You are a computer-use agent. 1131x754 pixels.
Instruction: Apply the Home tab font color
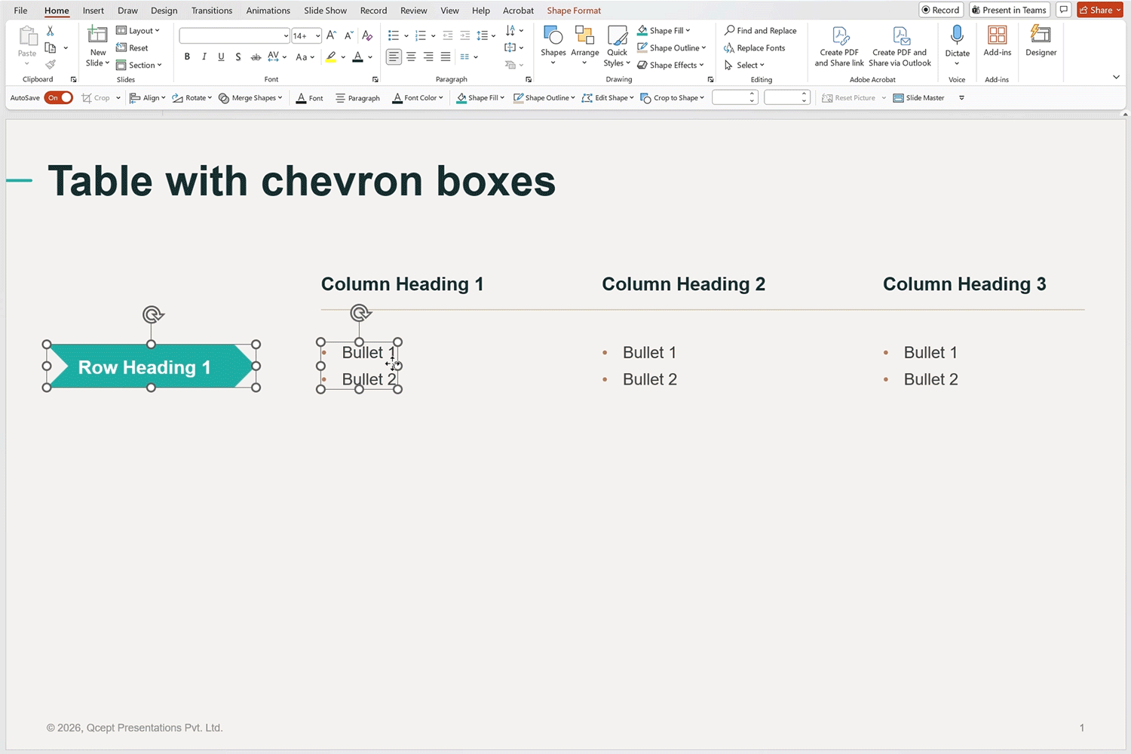tap(358, 57)
